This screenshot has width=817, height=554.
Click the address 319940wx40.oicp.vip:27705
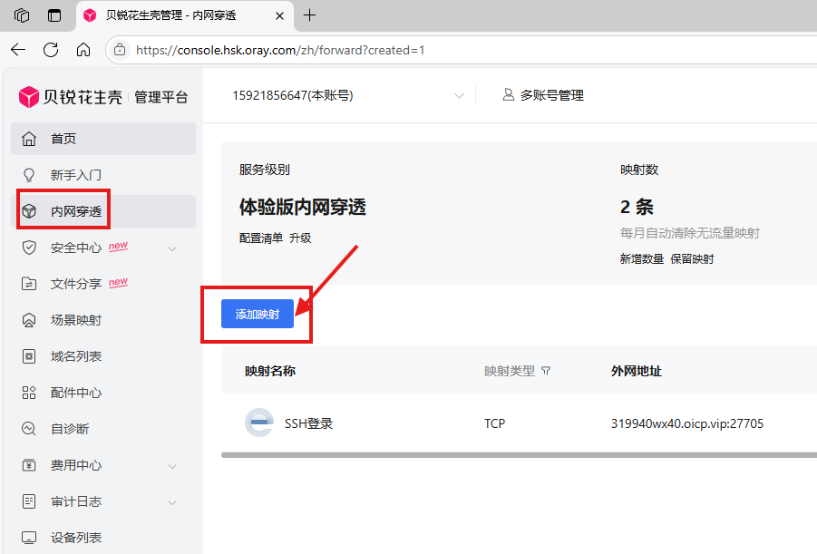pos(687,423)
